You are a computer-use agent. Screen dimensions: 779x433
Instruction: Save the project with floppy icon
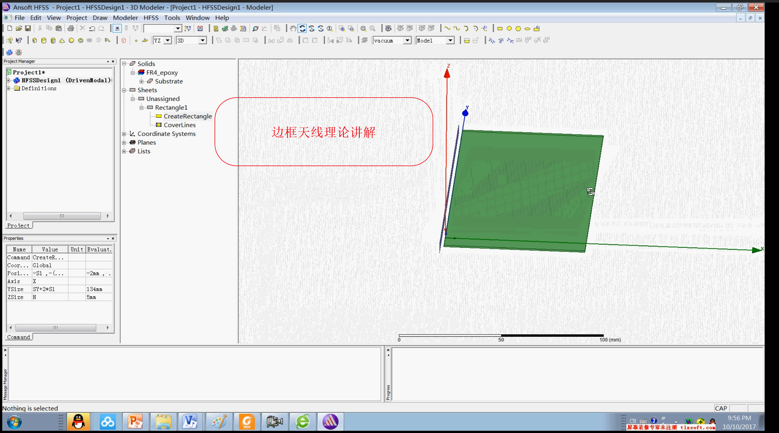point(28,28)
